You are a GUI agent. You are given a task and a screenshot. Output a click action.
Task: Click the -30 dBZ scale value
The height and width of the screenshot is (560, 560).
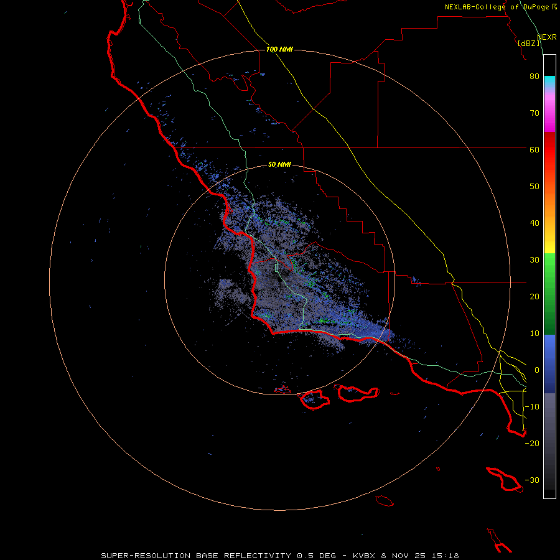(x=532, y=480)
